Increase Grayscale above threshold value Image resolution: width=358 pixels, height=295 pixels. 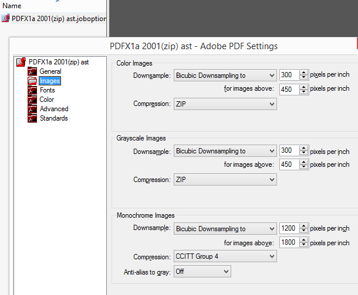point(303,162)
